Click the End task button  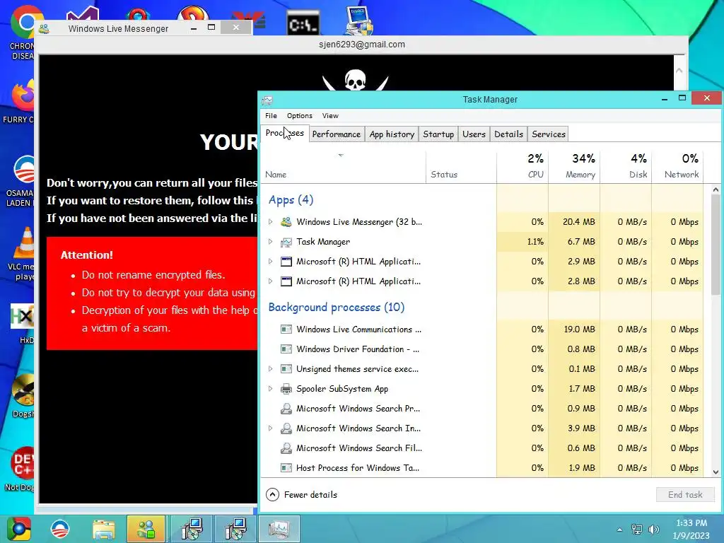coord(685,494)
